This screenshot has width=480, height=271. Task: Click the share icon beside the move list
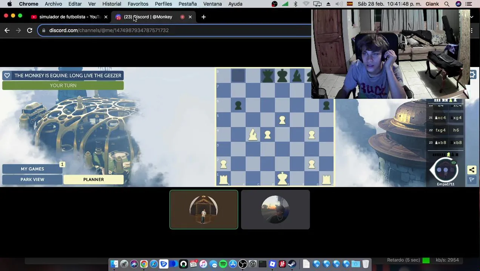pyautogui.click(x=472, y=170)
